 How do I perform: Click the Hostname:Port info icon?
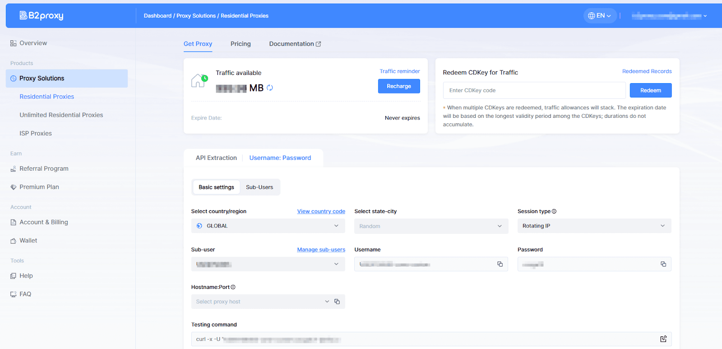(x=233, y=287)
